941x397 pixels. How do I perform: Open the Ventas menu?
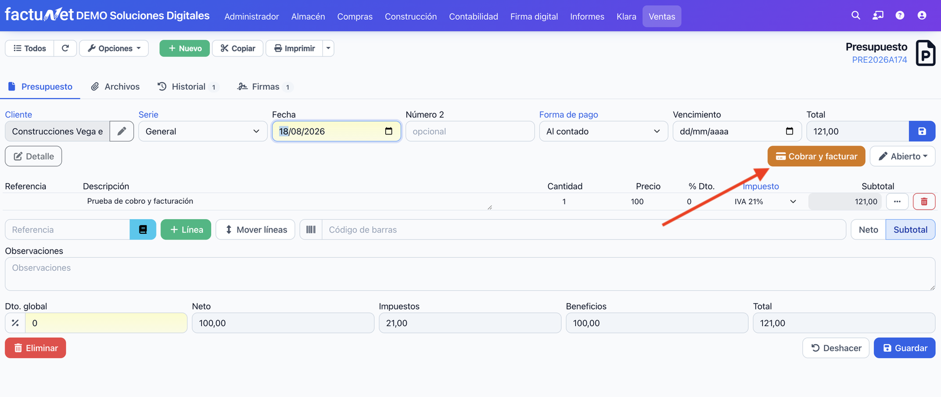click(662, 16)
